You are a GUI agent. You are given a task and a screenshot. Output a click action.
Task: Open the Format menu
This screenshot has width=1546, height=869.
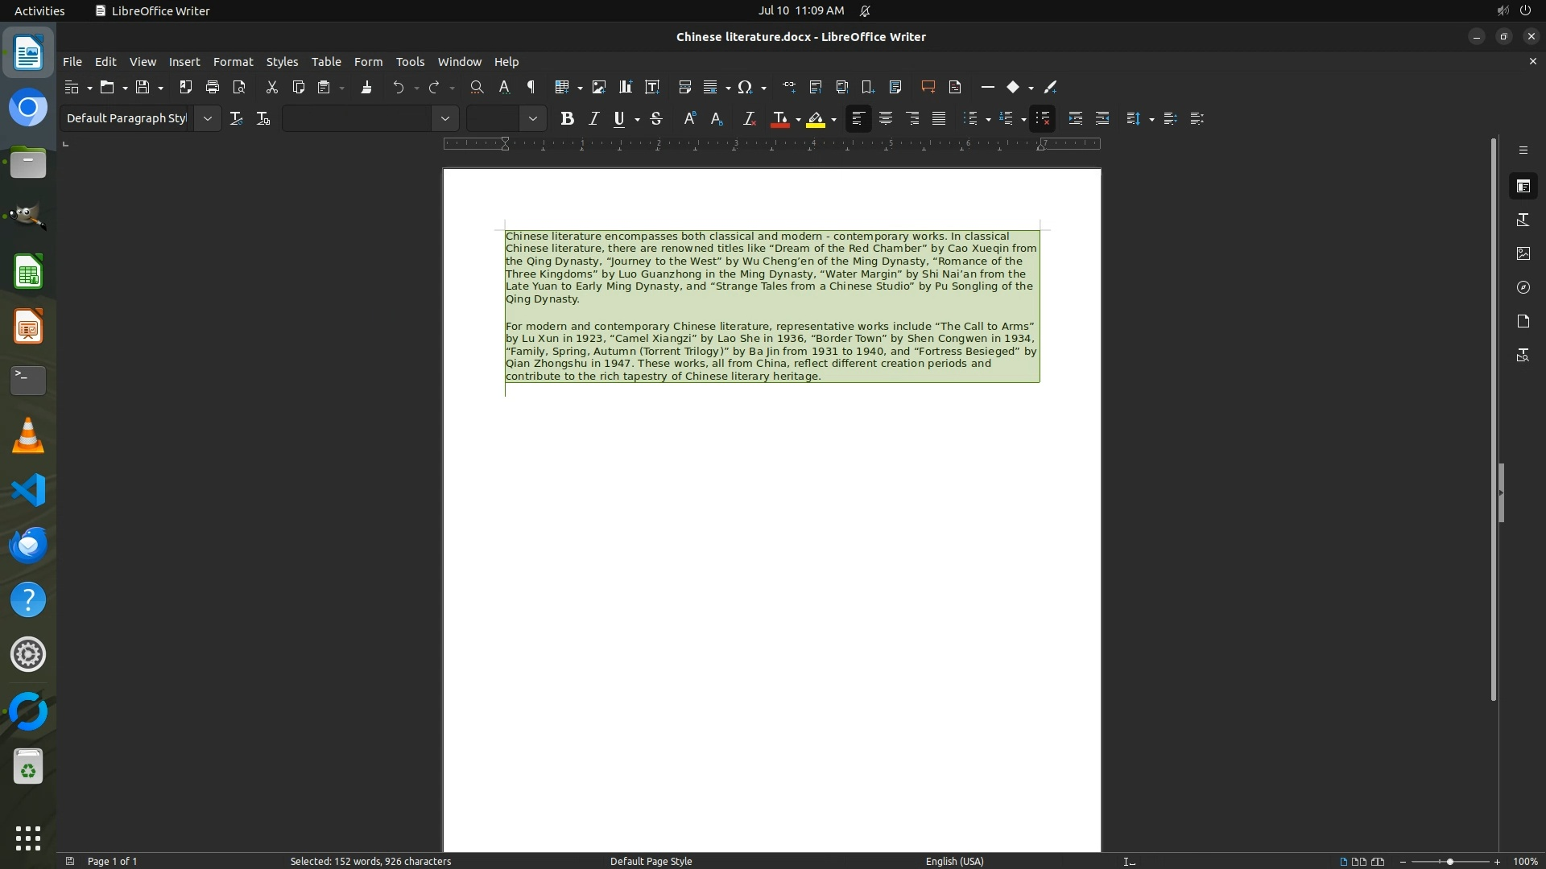233,62
